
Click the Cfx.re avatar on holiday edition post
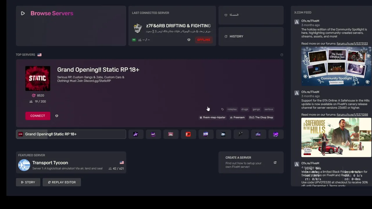(297, 22)
